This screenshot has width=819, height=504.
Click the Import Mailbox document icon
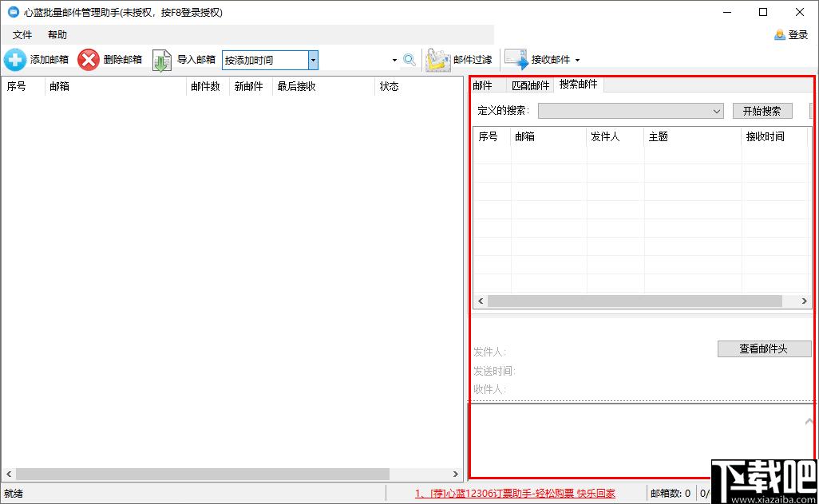(x=162, y=61)
